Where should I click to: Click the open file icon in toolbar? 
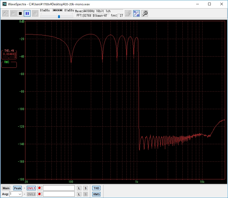coord(6,13)
